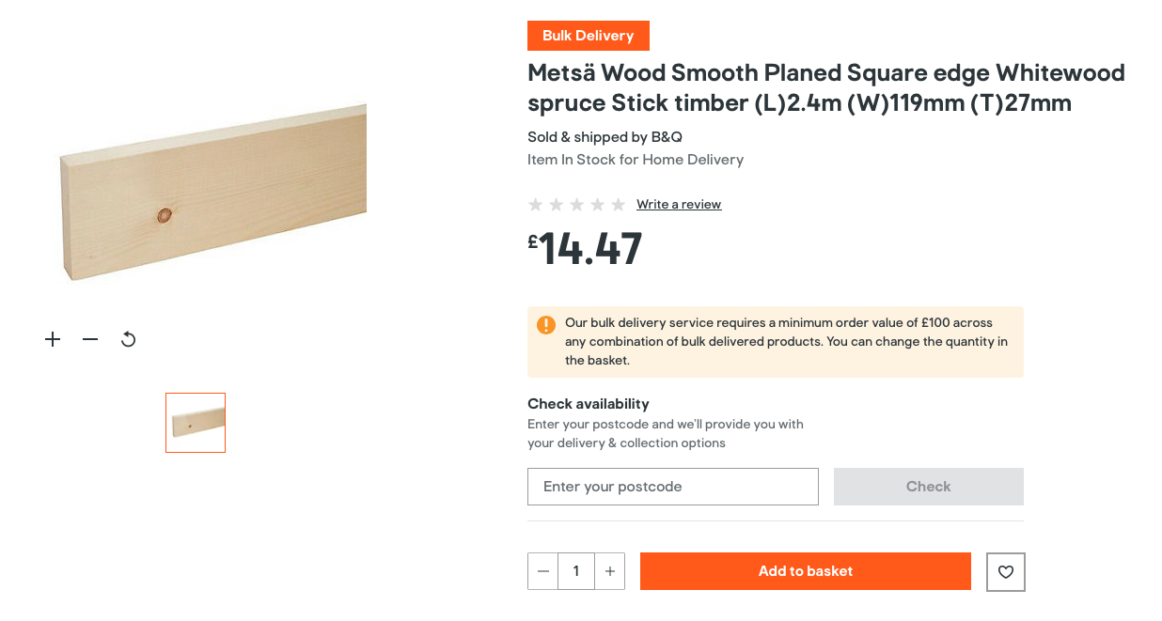Open the Write a review link
Screen dimensions: 1162x621
coord(679,204)
